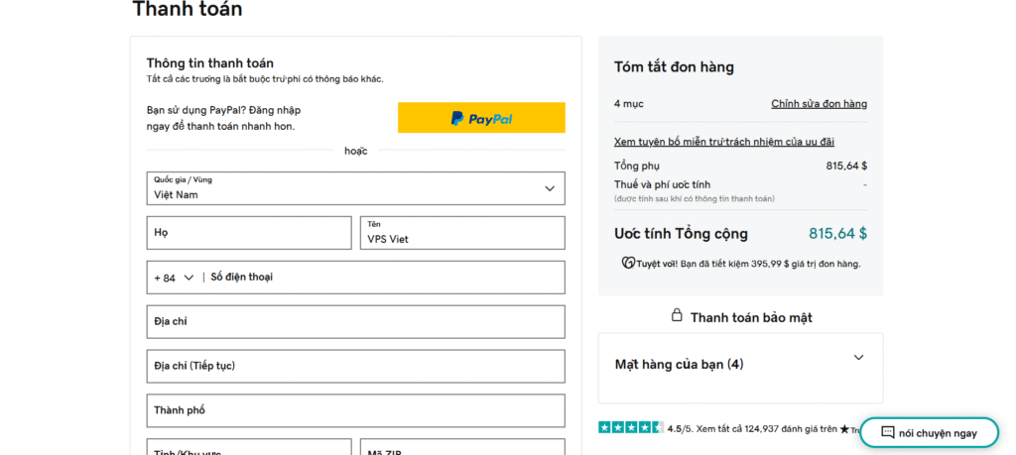Click the Thành phố input field
The height and width of the screenshot is (455, 1016).
pyautogui.click(x=355, y=410)
